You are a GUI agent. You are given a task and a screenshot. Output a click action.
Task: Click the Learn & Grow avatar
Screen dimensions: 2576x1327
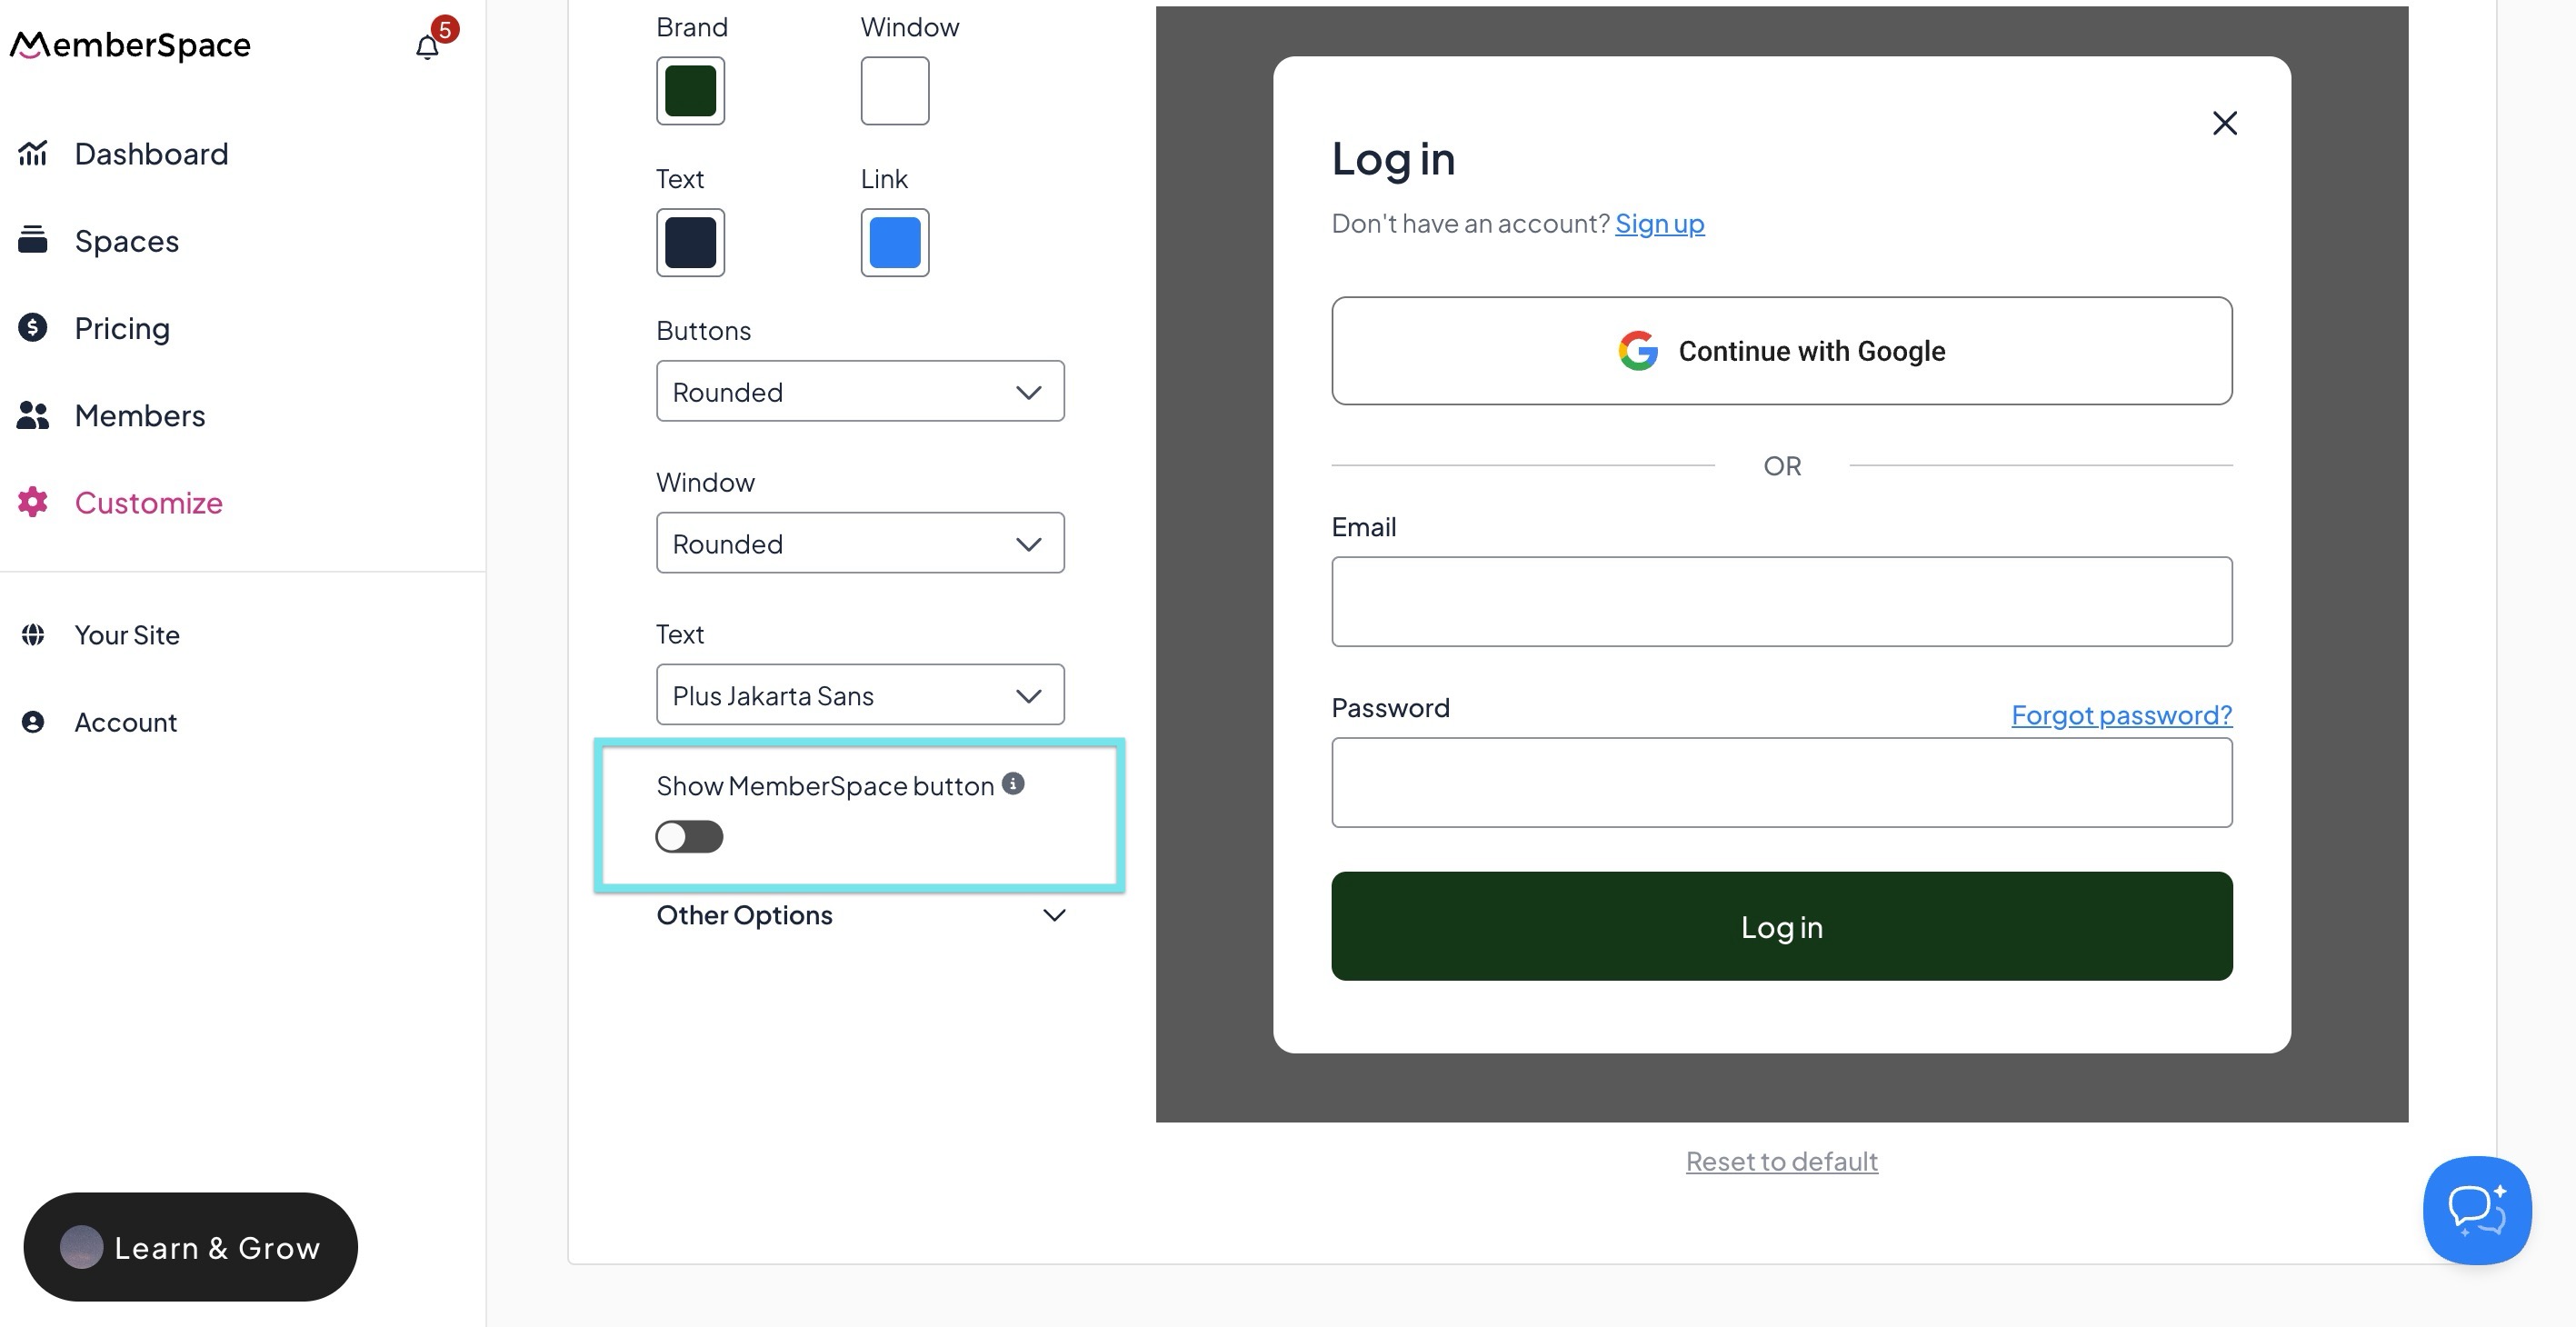[x=81, y=1247]
